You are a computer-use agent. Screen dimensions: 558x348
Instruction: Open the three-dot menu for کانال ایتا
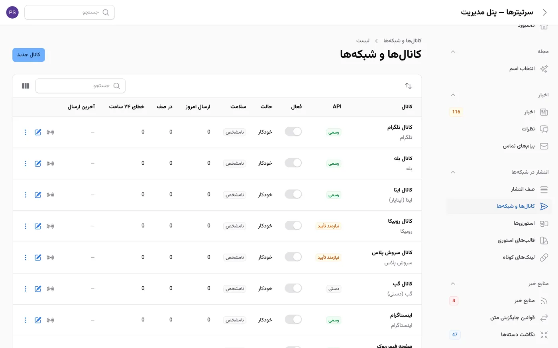(26, 195)
